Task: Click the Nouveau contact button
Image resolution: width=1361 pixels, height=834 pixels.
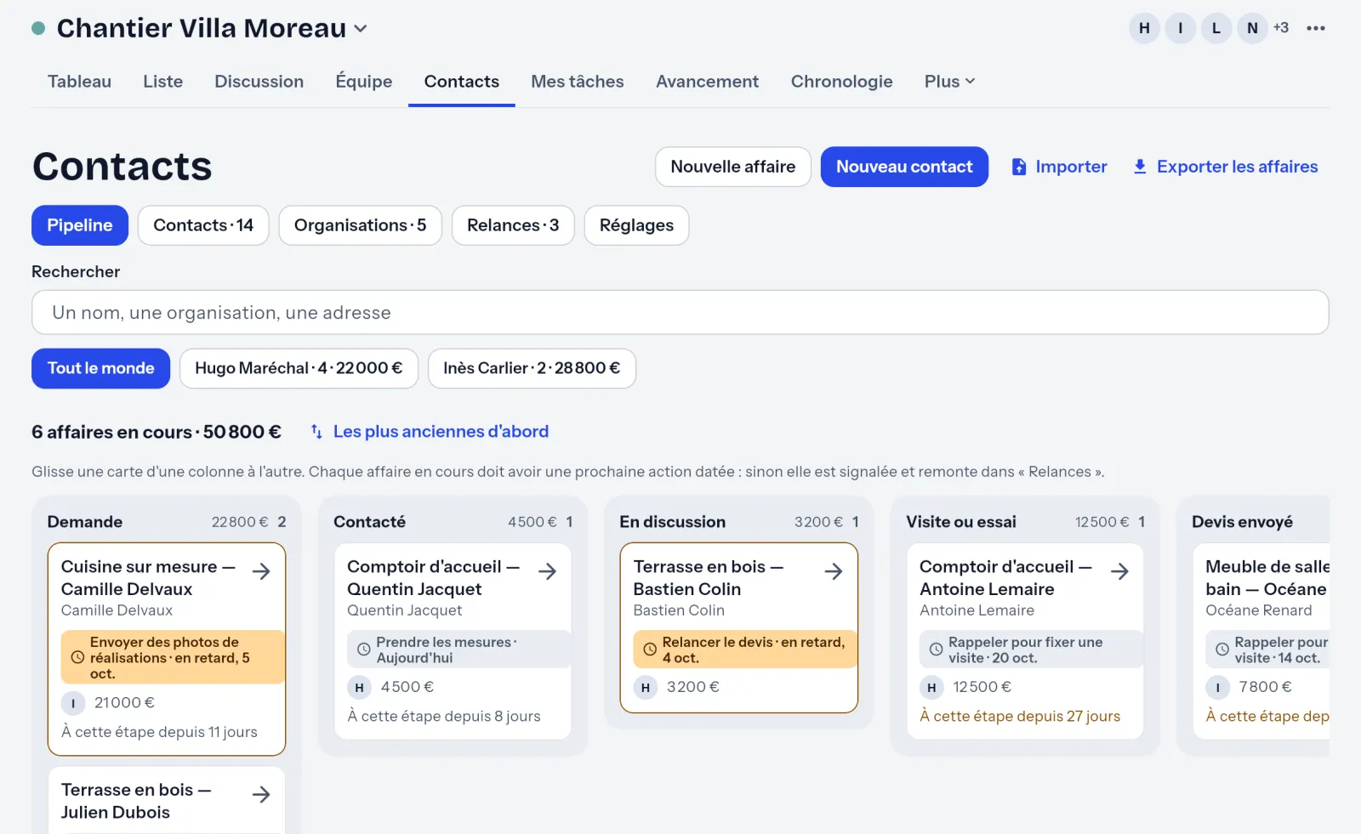Action: tap(904, 167)
